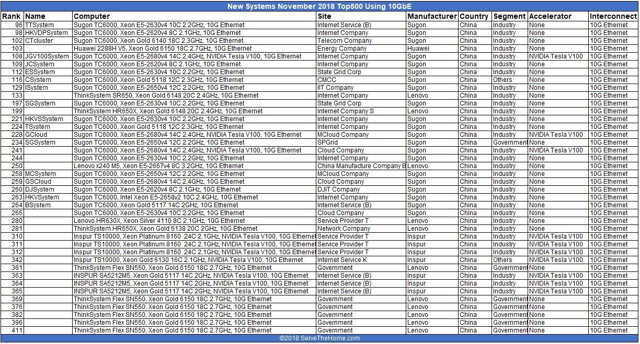The height and width of the screenshot is (344, 640).
Task: Click the Manufacturer column header
Action: pyautogui.click(x=432, y=16)
